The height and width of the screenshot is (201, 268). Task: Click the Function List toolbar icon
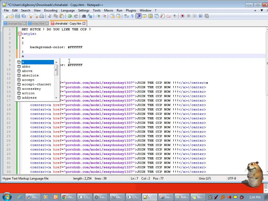click(163, 16)
